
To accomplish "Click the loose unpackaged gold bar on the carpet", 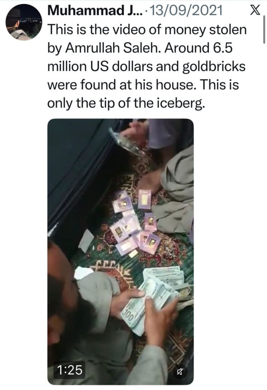I will [133, 254].
